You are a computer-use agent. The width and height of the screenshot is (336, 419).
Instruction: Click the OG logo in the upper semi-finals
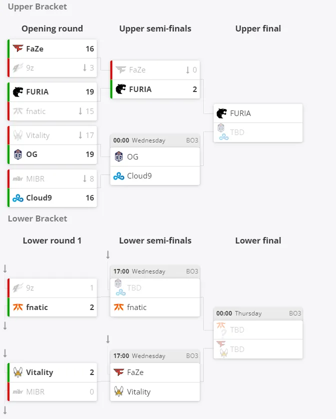(119, 156)
